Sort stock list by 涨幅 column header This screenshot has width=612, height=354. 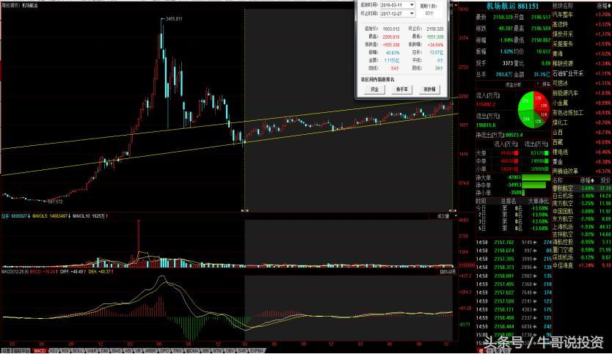pyautogui.click(x=586, y=180)
